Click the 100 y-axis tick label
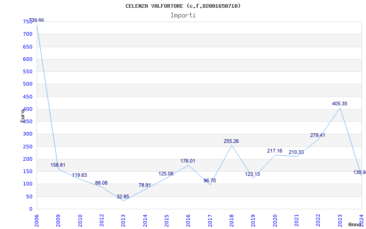 [x=27, y=184]
